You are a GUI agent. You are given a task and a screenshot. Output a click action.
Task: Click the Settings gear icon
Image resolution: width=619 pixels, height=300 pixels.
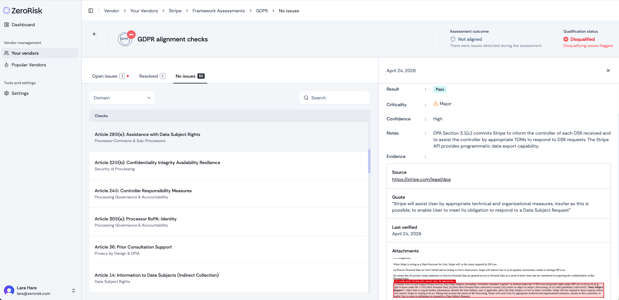(6, 93)
